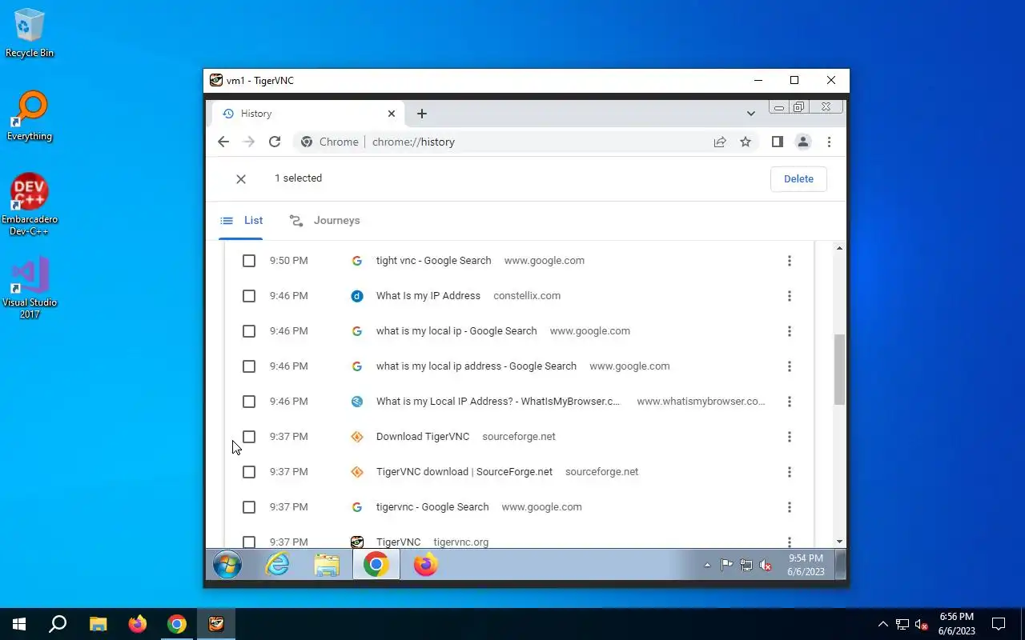Click the remote Windows 7 Start orb
Screen dimensions: 1025x640
coord(227,565)
